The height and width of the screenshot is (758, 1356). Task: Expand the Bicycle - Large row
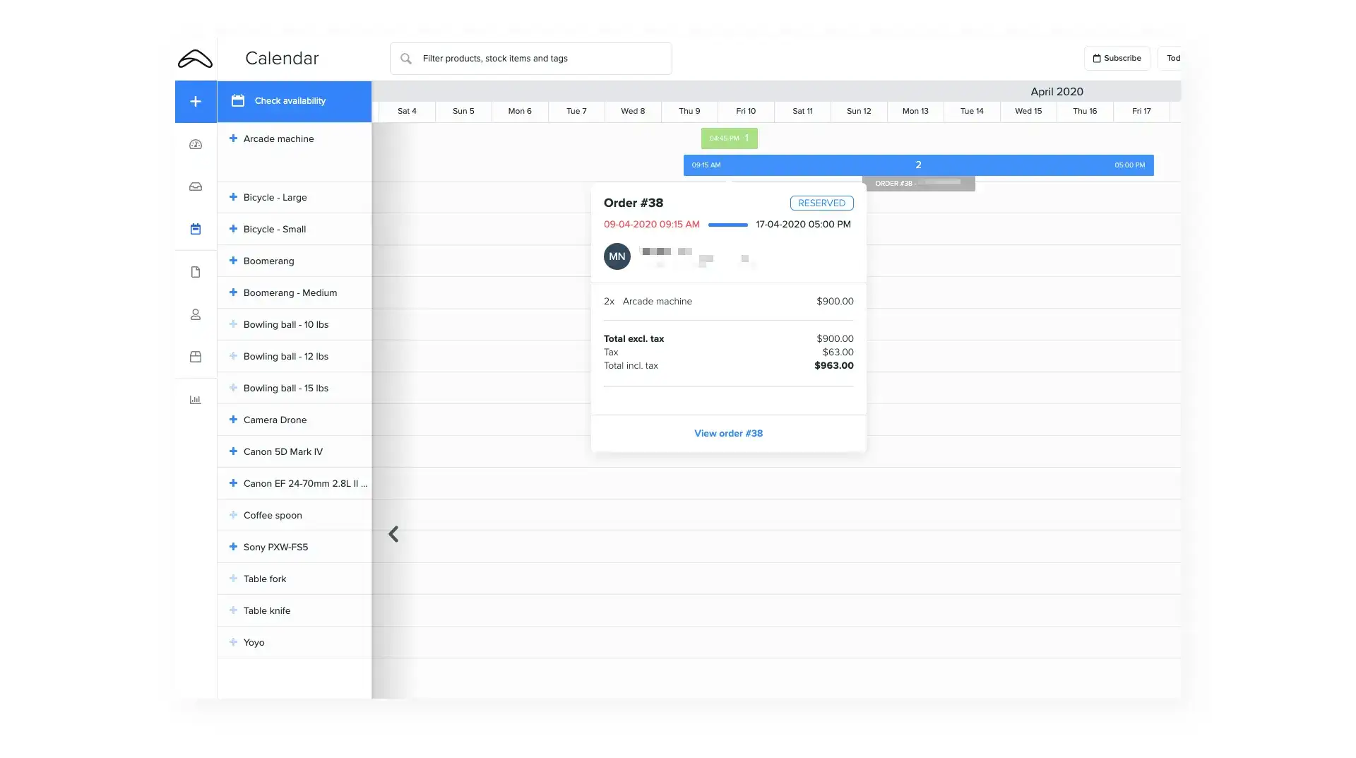tap(233, 197)
